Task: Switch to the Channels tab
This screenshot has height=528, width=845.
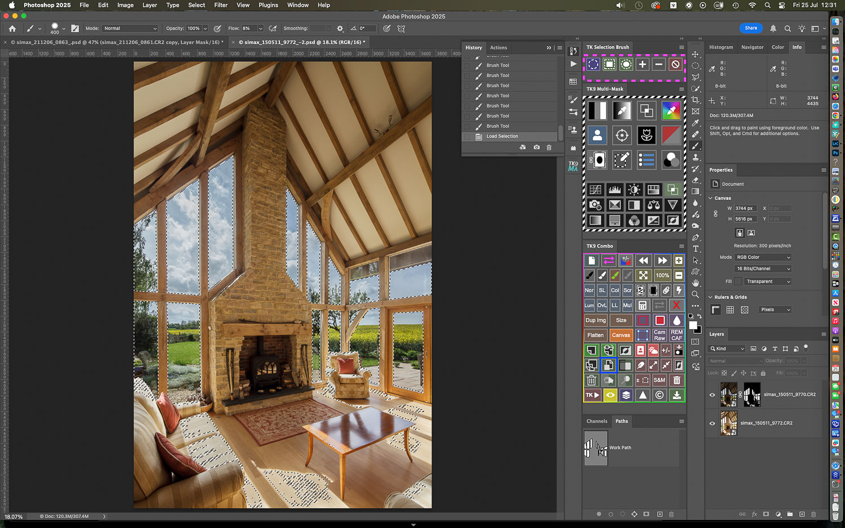Action: [x=597, y=421]
